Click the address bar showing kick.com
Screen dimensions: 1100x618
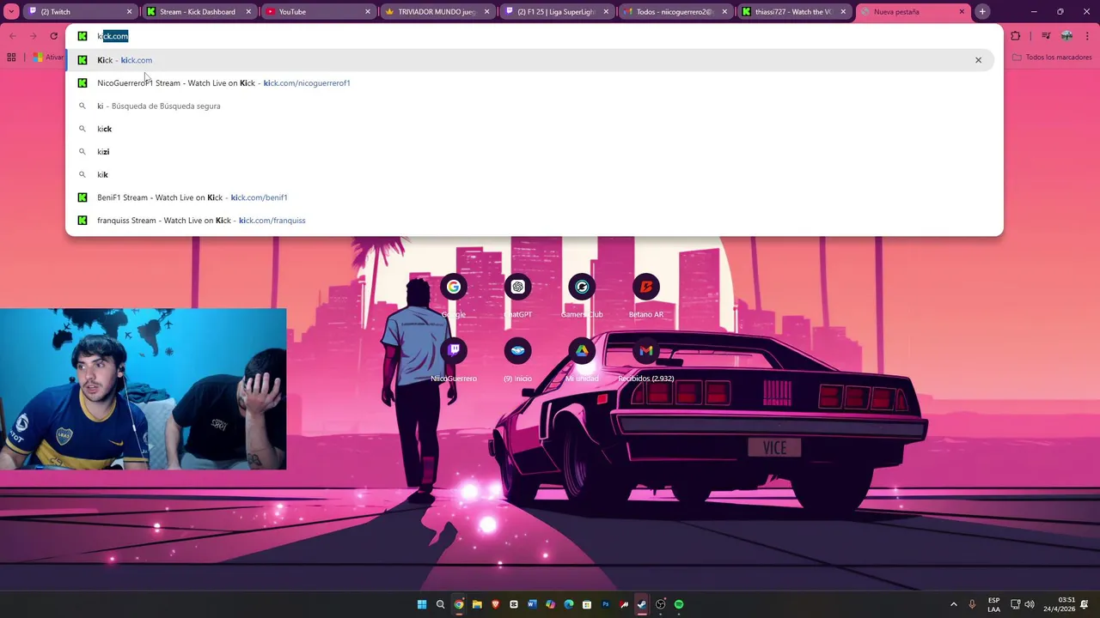tap(533, 36)
